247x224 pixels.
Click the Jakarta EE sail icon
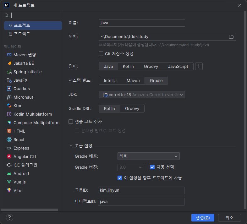tap(9, 63)
